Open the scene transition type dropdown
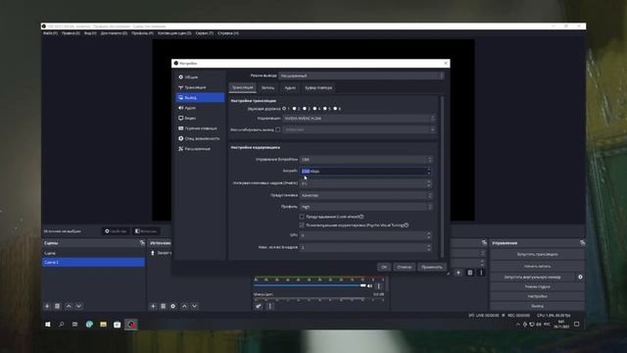Image resolution: width=627 pixels, height=353 pixels. (468, 253)
